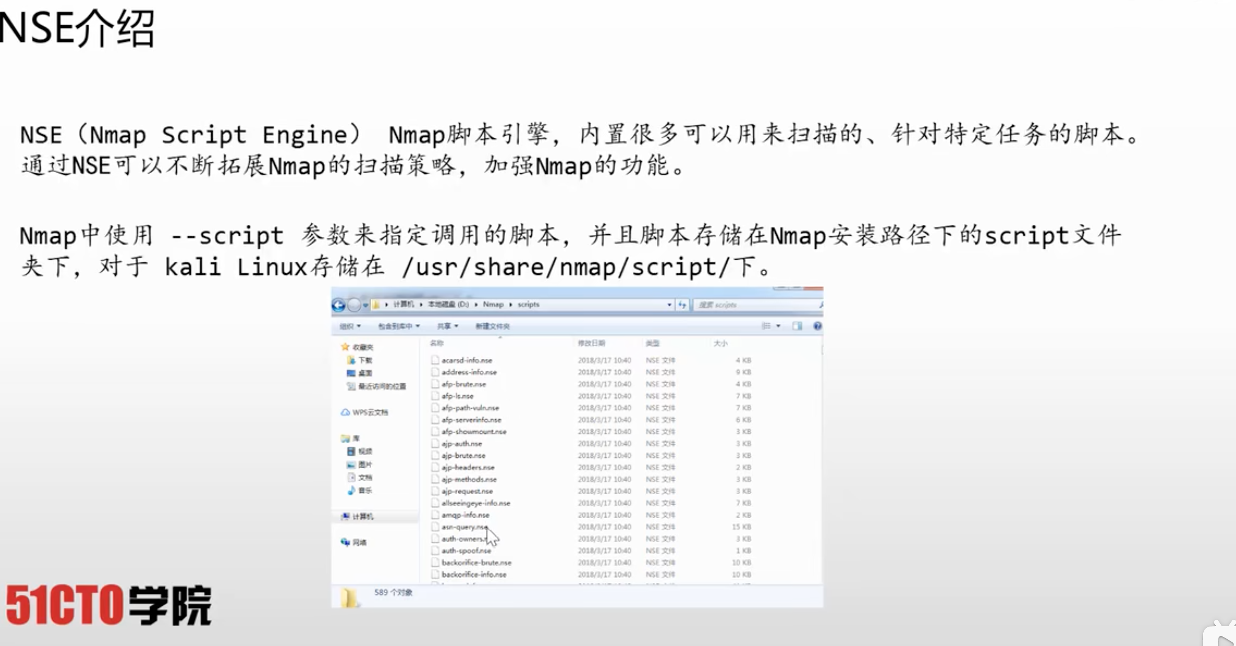
Task: Click the change view icon in toolbar
Action: [766, 326]
